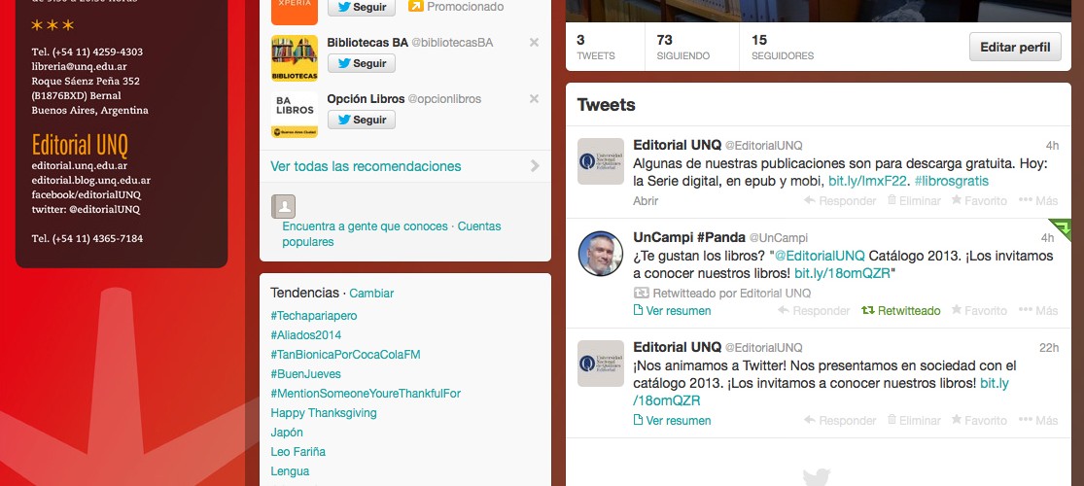
Task: Open Editorial UNQ avatar on descarga gratuita tweet
Action: [601, 161]
